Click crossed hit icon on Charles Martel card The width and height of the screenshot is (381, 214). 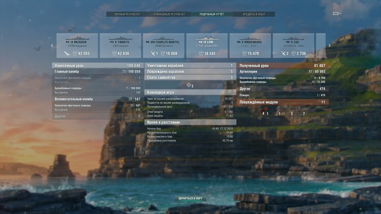(x=153, y=53)
